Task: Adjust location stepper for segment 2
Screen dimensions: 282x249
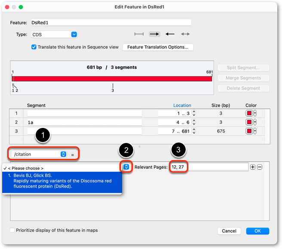Action: click(194, 122)
